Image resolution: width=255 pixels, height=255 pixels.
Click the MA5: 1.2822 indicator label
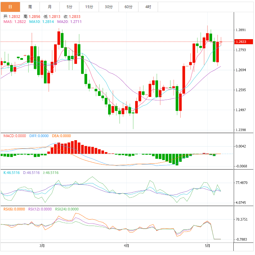(15, 22)
